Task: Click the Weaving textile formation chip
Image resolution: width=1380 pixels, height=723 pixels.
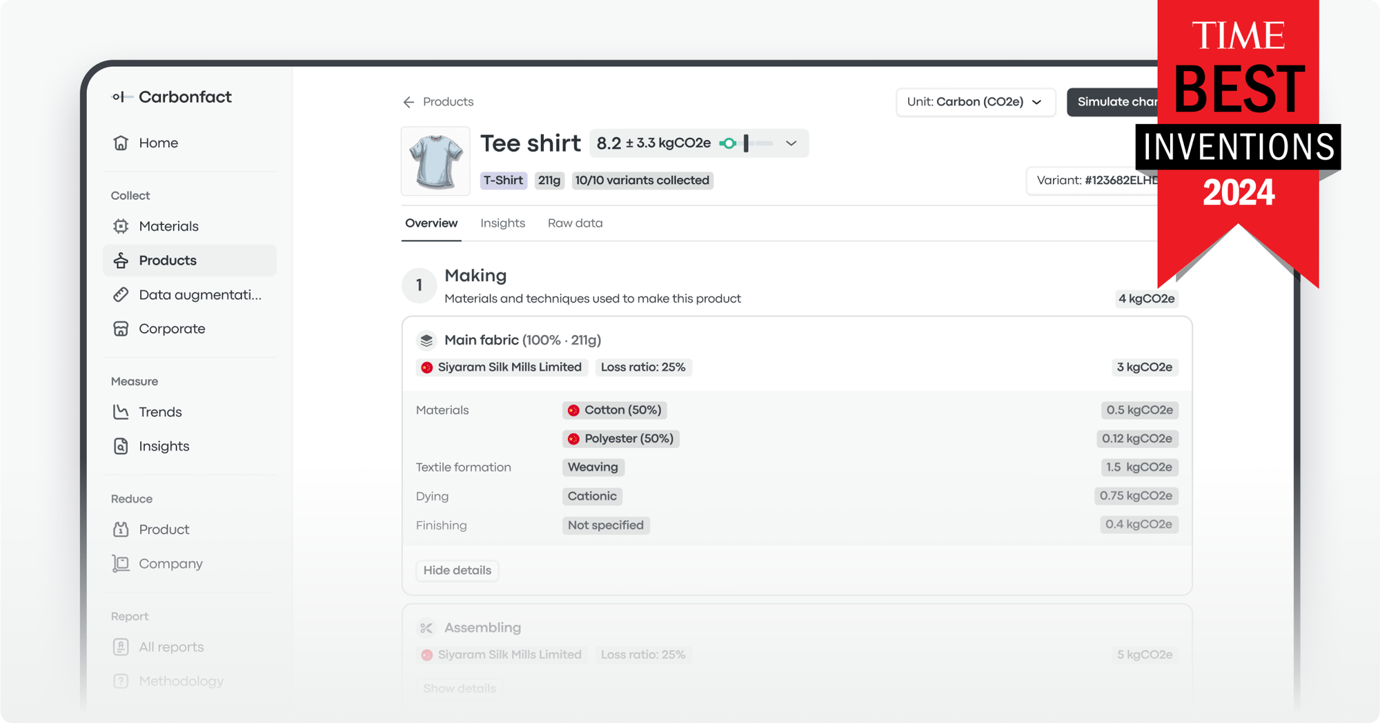Action: [593, 467]
